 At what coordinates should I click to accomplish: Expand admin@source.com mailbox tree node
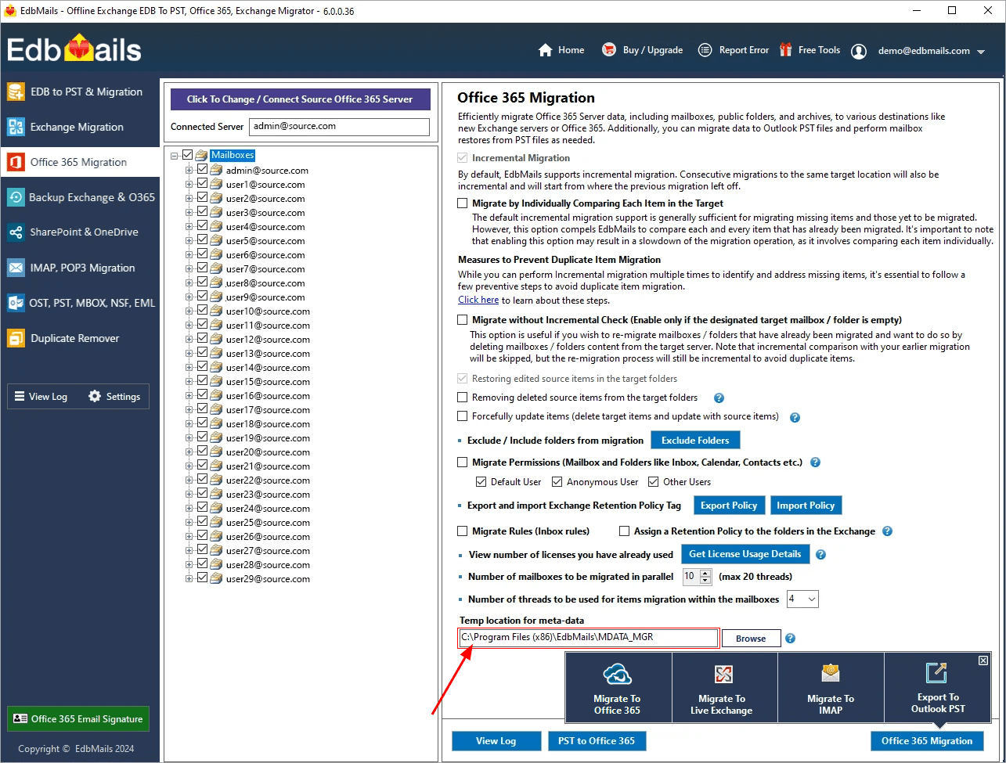[189, 170]
